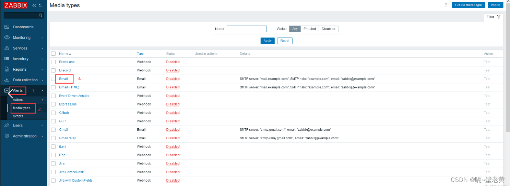Open the Express.ms media type
This screenshot has width=510, height=186.
[x=68, y=104]
